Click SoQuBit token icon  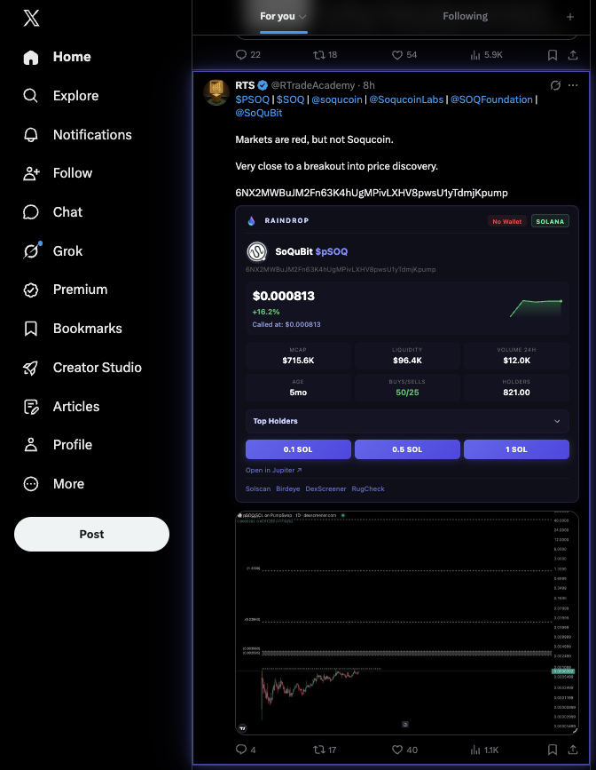click(x=256, y=252)
